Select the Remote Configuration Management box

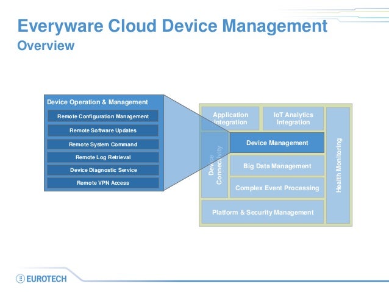tap(103, 116)
